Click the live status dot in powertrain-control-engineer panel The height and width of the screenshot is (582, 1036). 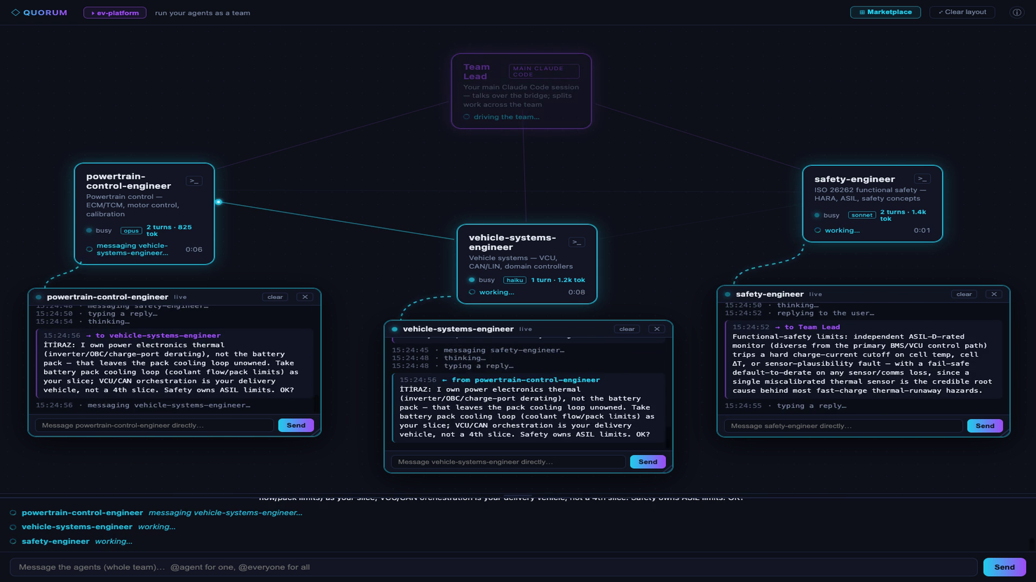[38, 297]
